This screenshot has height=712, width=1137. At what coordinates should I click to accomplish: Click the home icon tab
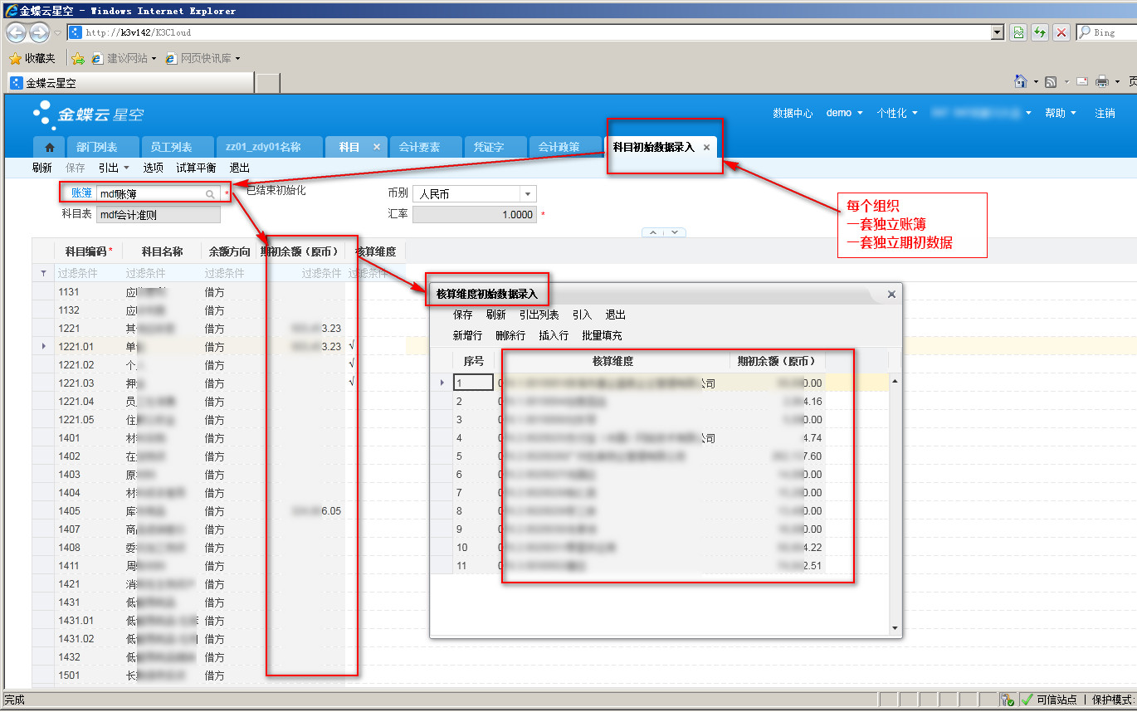click(50, 147)
